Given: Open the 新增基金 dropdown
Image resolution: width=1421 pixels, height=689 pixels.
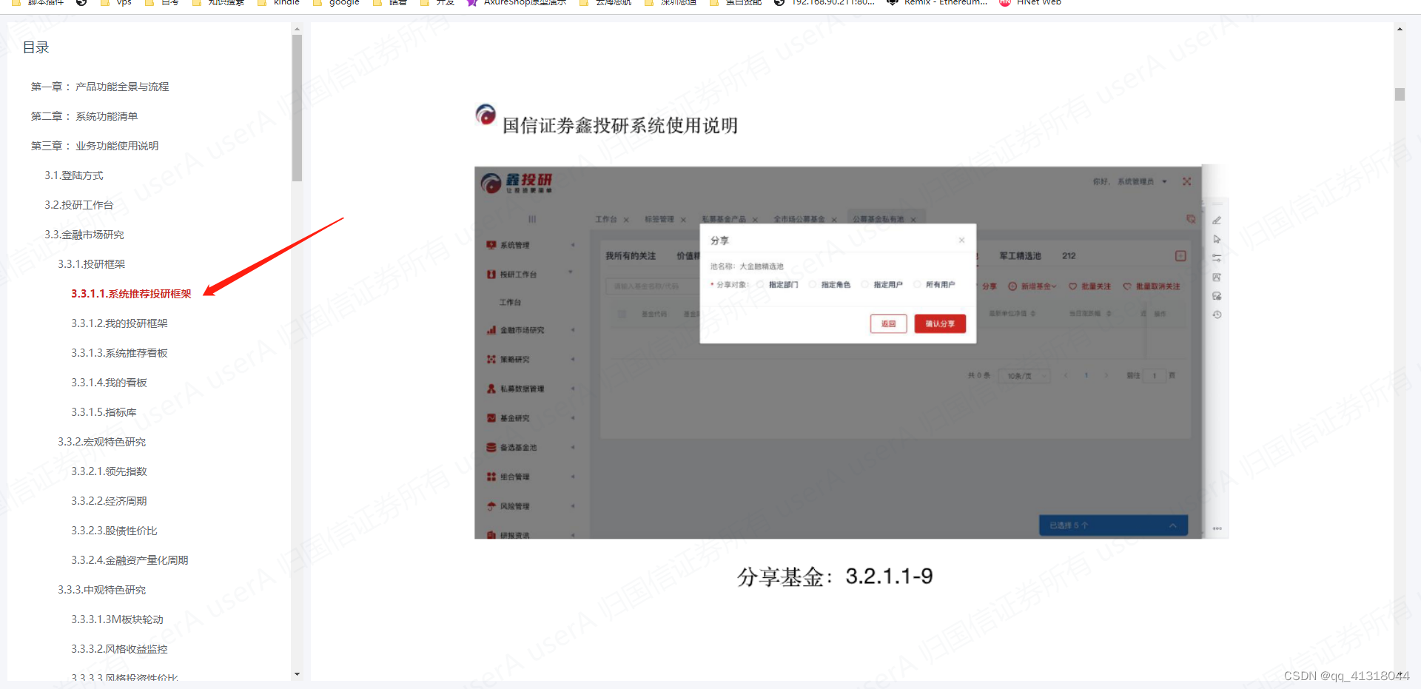Looking at the screenshot, I should (1032, 286).
